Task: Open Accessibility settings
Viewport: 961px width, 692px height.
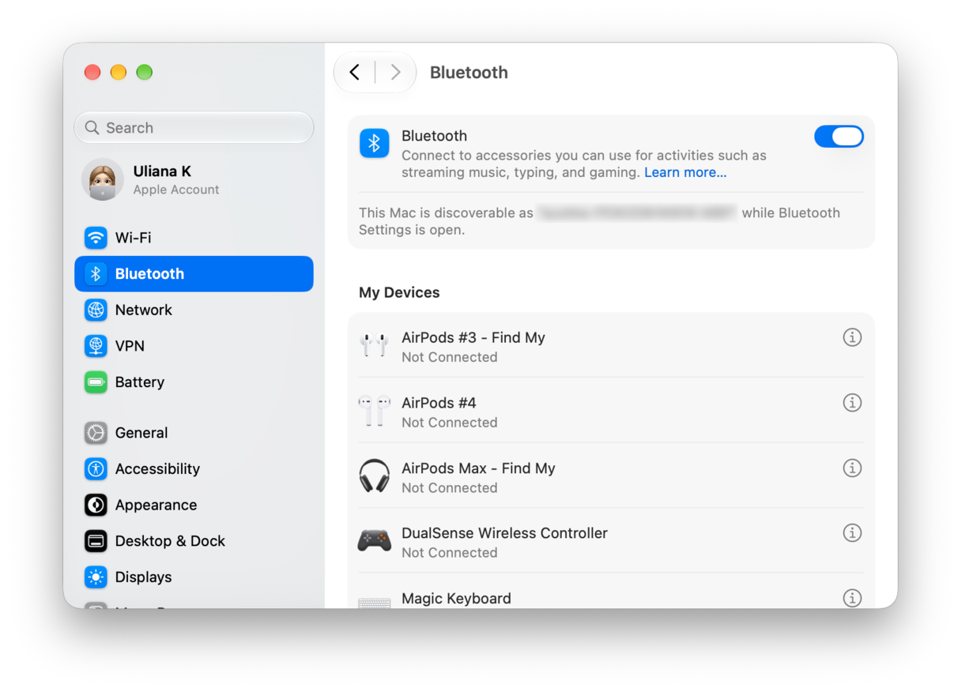Action: tap(194, 469)
